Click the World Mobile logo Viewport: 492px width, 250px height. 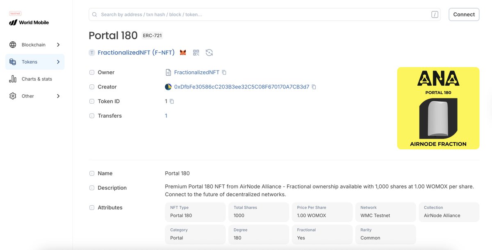click(x=29, y=23)
